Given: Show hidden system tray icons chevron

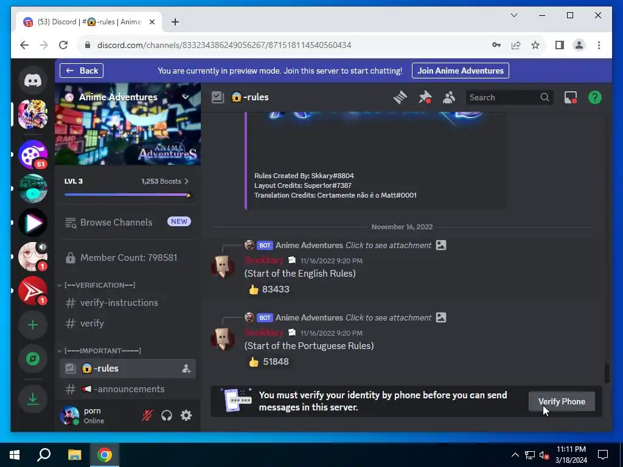Looking at the screenshot, I should 515,455.
